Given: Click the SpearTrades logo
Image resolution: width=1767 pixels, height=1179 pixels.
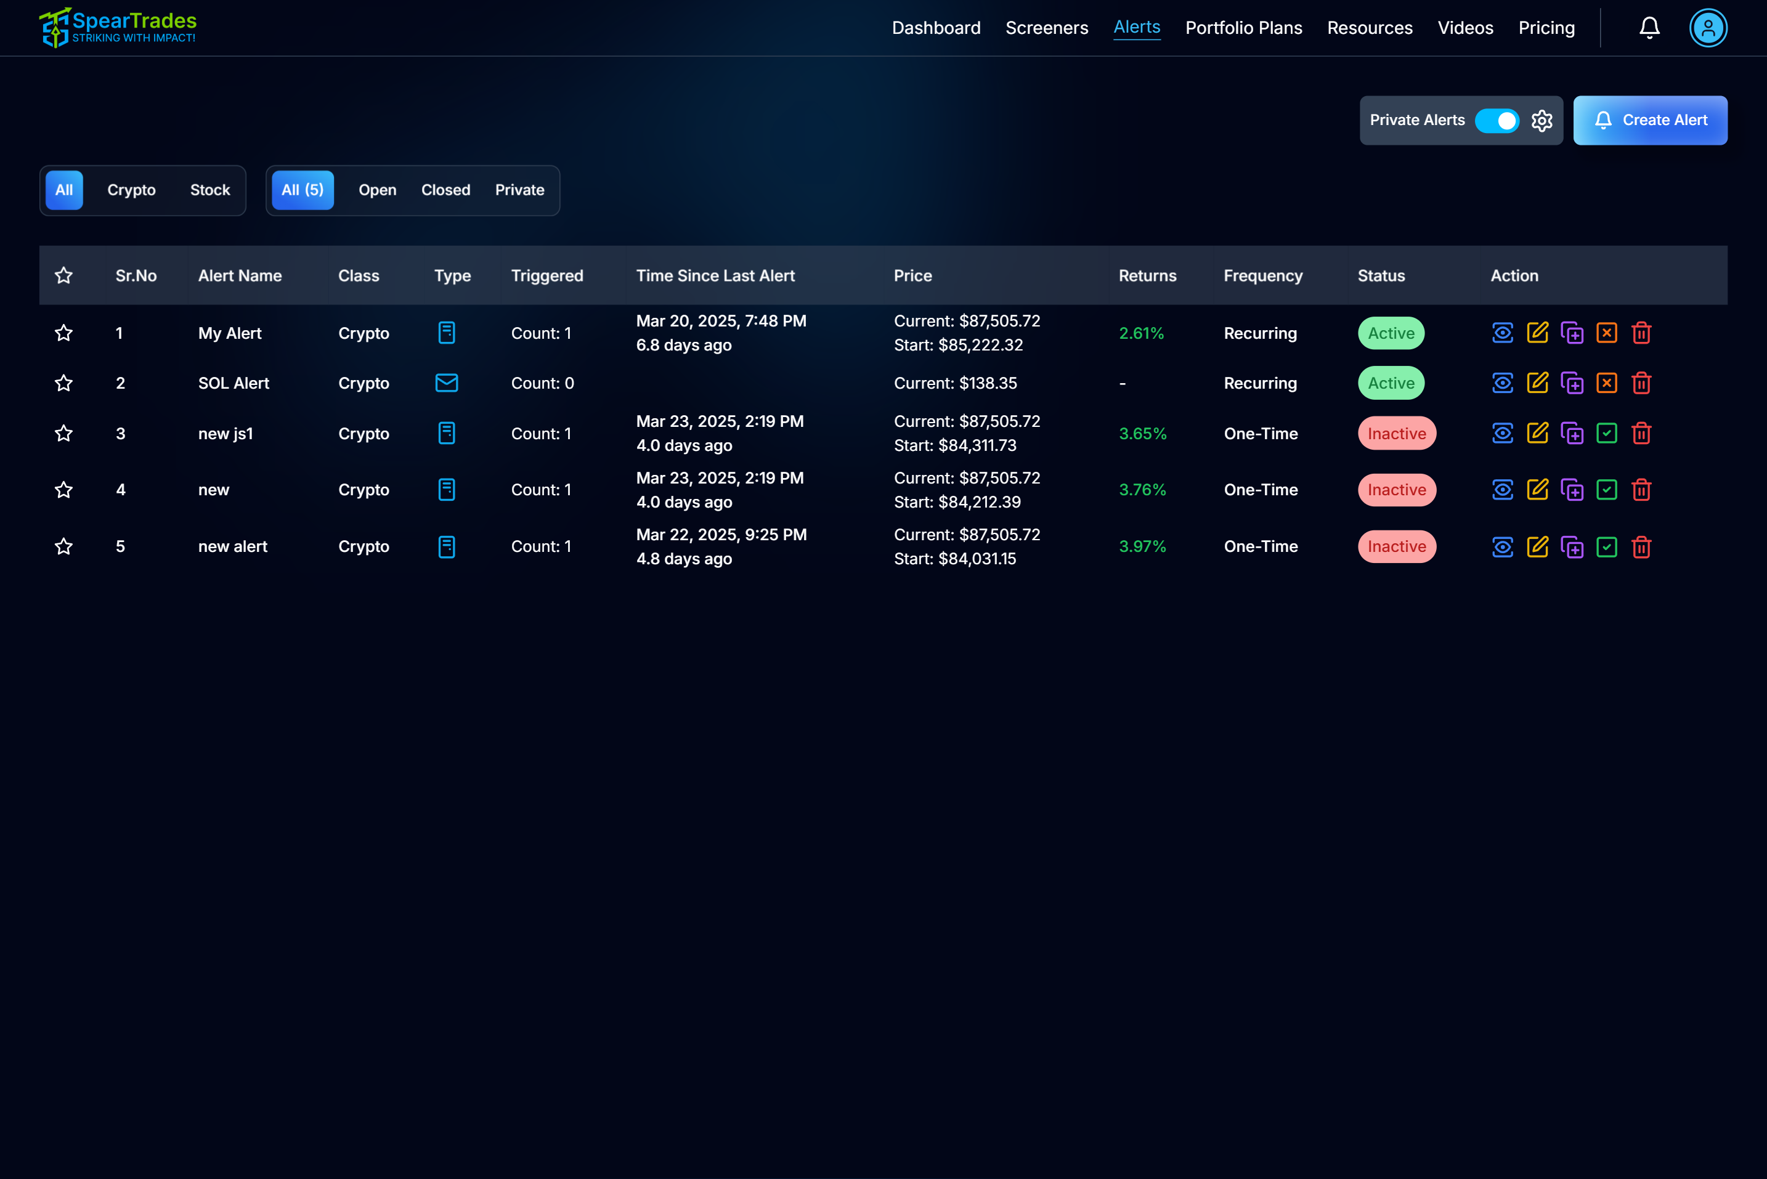Looking at the screenshot, I should tap(117, 27).
